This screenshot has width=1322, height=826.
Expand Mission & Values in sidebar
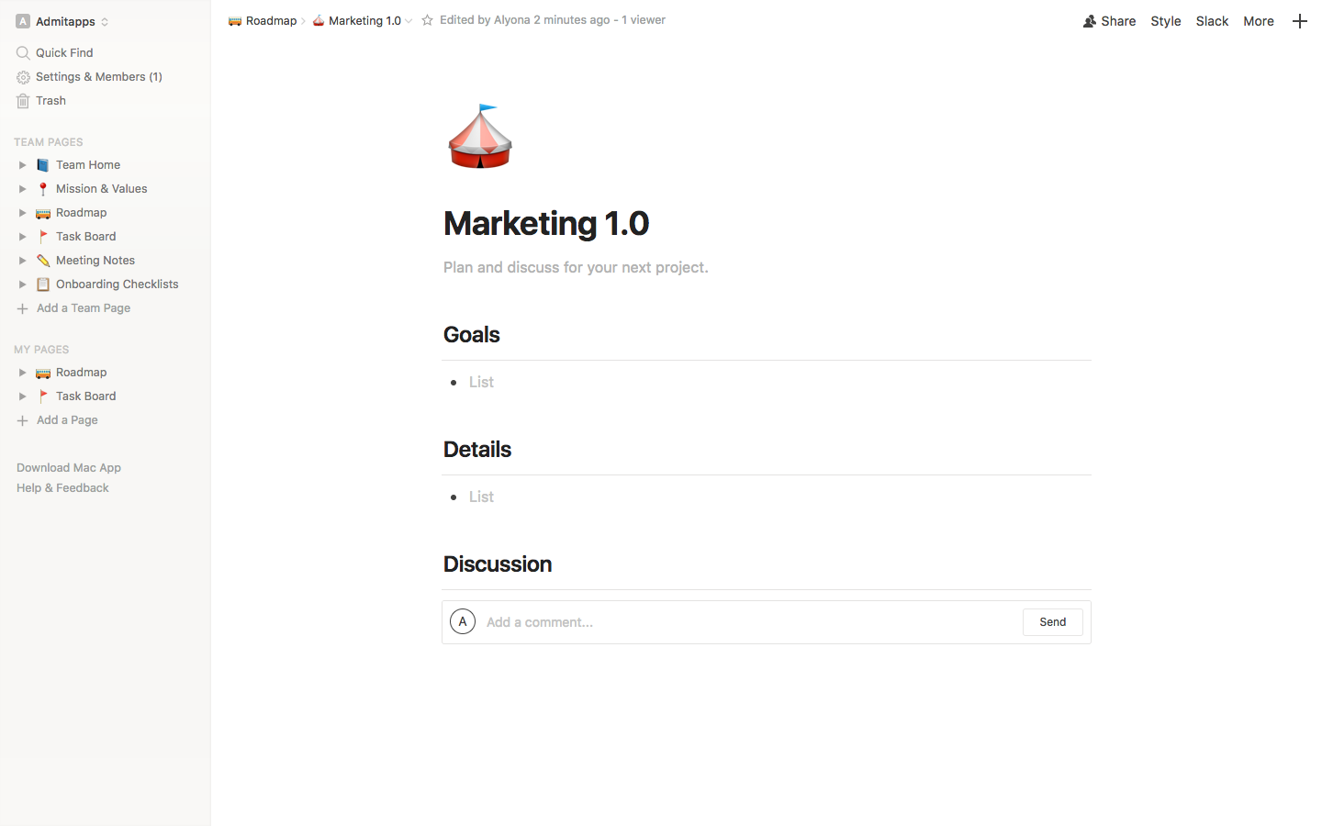tap(22, 189)
